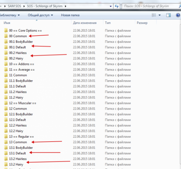The height and width of the screenshot is (169, 181).
Task: Sort by the Тип column header
Action: click(x=108, y=23)
